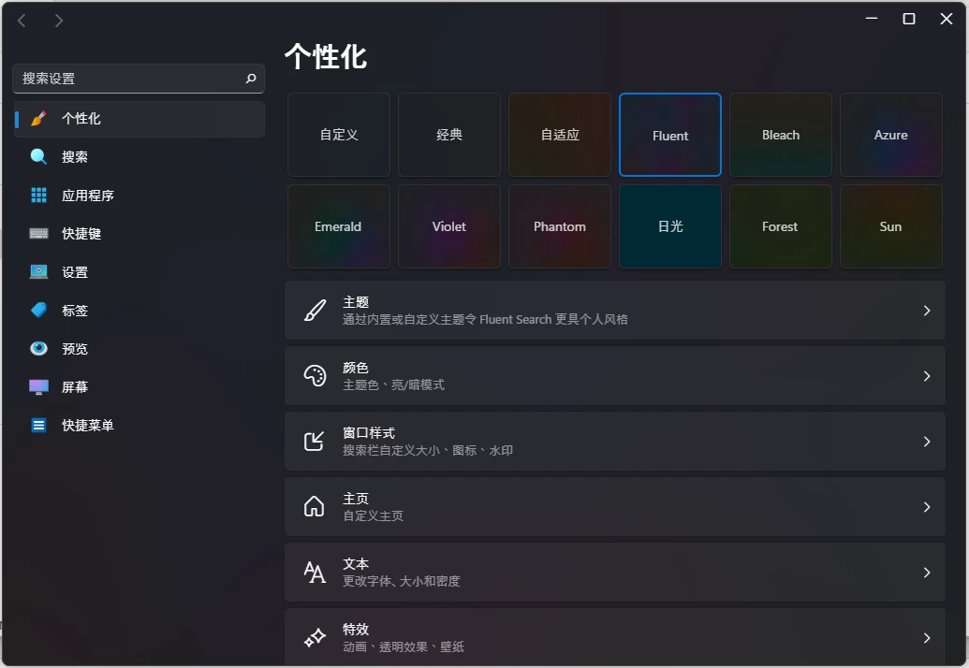Viewport: 969px width, 668px height.
Task: Click the blue tag icon for 标签
Action: [38, 311]
